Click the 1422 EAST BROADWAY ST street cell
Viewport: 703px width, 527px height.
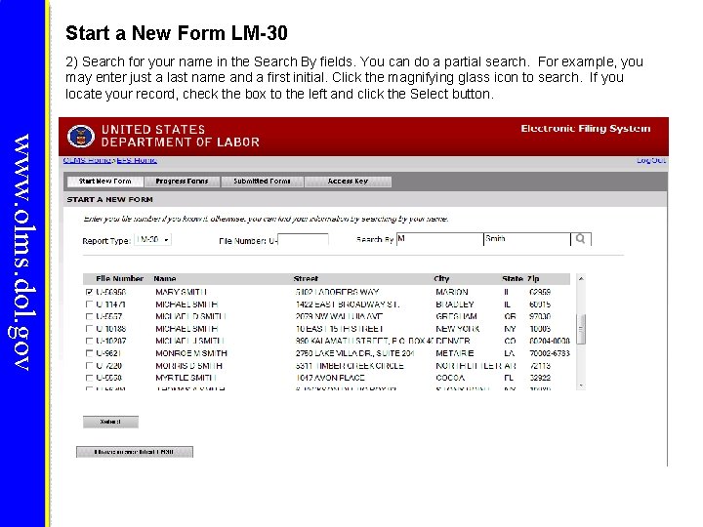pyautogui.click(x=348, y=304)
